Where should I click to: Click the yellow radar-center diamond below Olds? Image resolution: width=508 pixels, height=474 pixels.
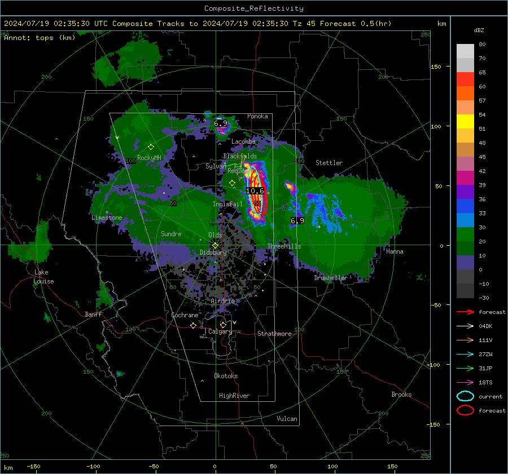coord(215,245)
